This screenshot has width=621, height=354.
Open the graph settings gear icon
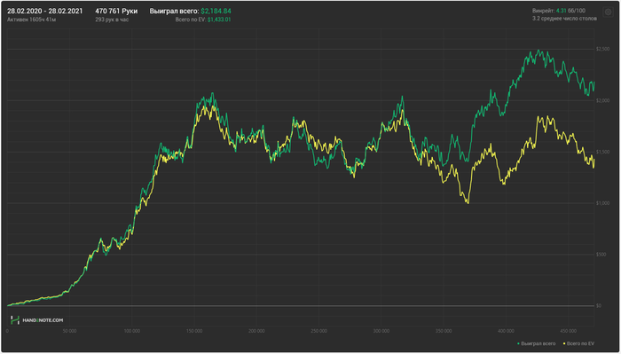[x=608, y=12]
